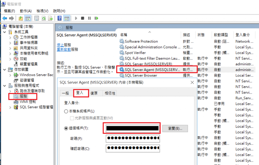The width and height of the screenshot is (259, 165).
Task: Toggle the console tree pane icon
Action: [x=28, y=18]
